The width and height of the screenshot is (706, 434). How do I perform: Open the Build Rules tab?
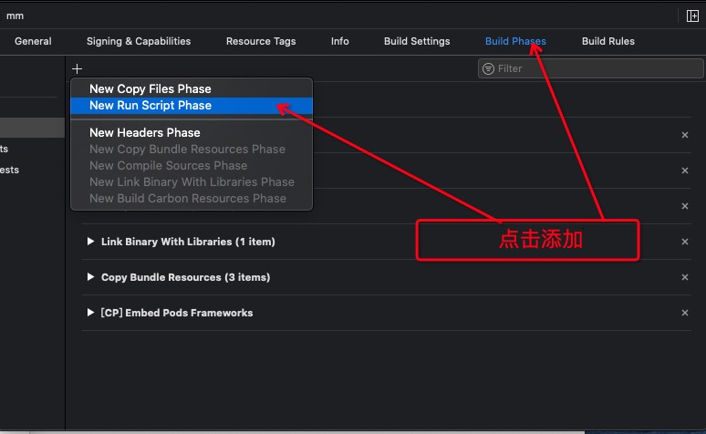click(608, 41)
